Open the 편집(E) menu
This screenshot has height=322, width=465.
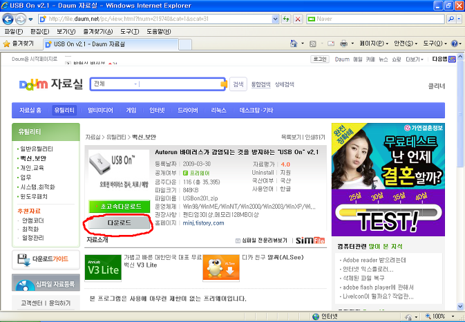[x=40, y=31]
